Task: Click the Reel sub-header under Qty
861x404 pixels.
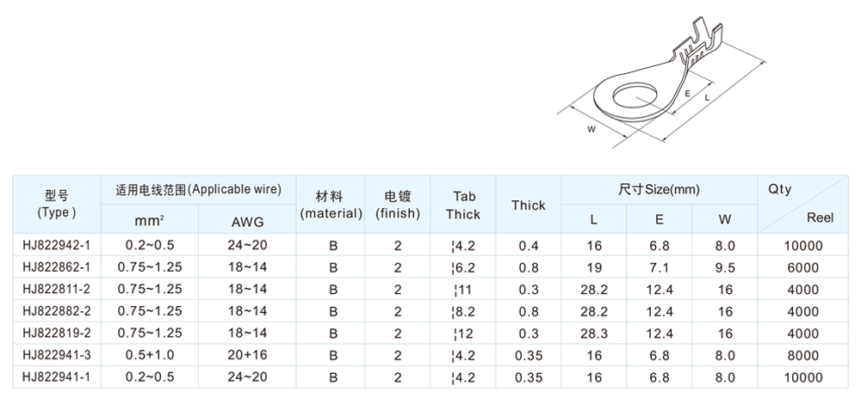Action: (x=821, y=218)
